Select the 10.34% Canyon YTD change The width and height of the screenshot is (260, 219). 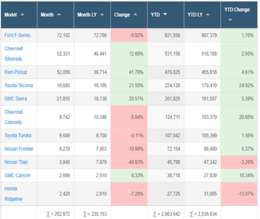pyautogui.click(x=239, y=175)
